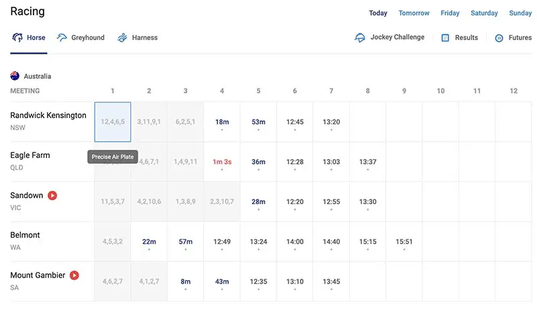Select the Today date tab

tap(378, 13)
